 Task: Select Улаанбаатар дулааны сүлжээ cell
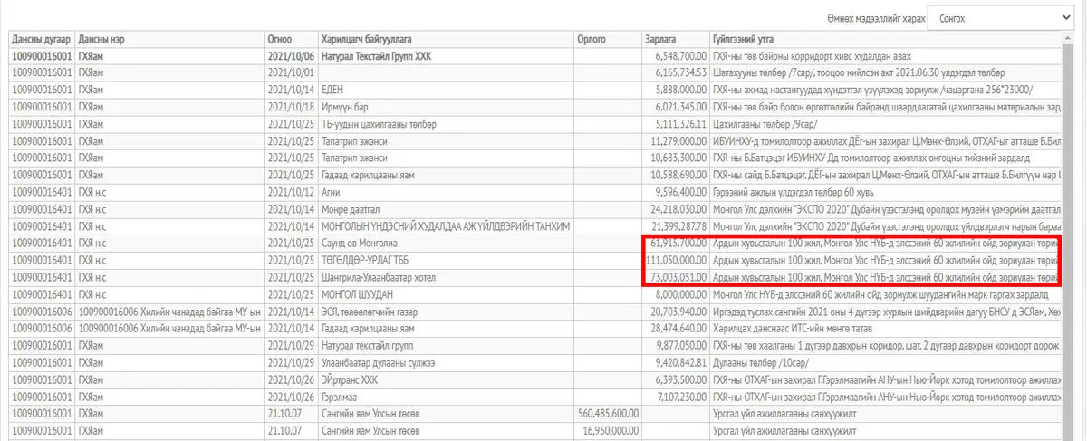(x=445, y=361)
